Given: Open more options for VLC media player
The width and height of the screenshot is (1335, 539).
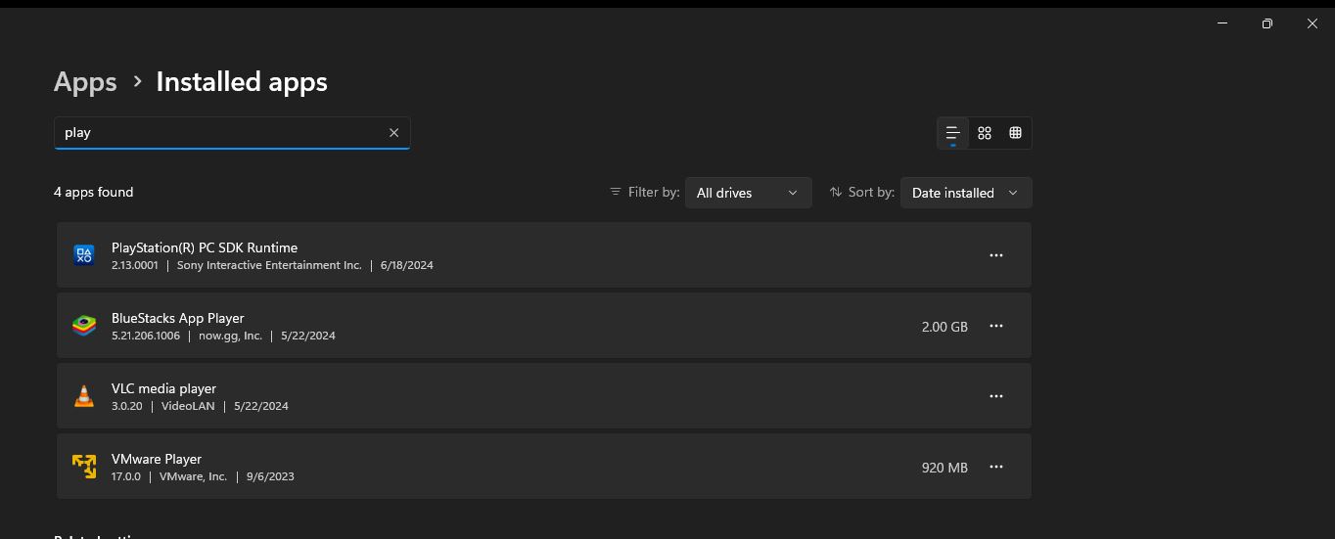Looking at the screenshot, I should point(996,396).
